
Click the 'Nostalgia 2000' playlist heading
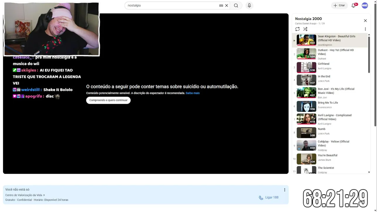[308, 19]
